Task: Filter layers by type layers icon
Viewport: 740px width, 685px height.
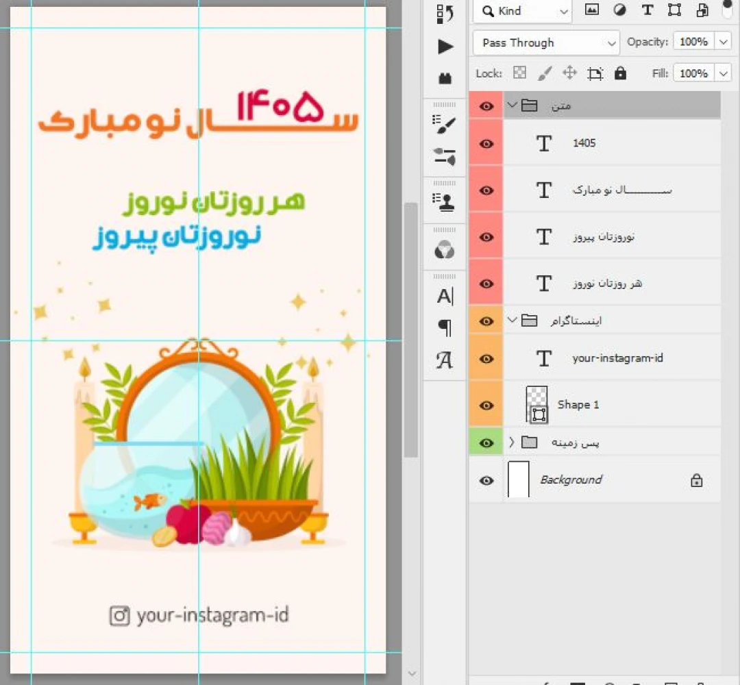Action: 647,10
